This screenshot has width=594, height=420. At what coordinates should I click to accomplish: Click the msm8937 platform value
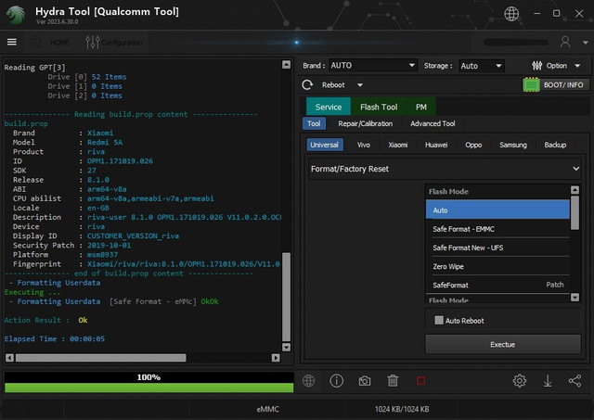tap(102, 255)
